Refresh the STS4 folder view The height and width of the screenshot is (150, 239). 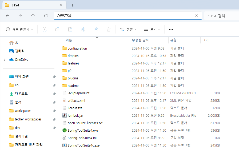pyautogui.click(x=46, y=16)
